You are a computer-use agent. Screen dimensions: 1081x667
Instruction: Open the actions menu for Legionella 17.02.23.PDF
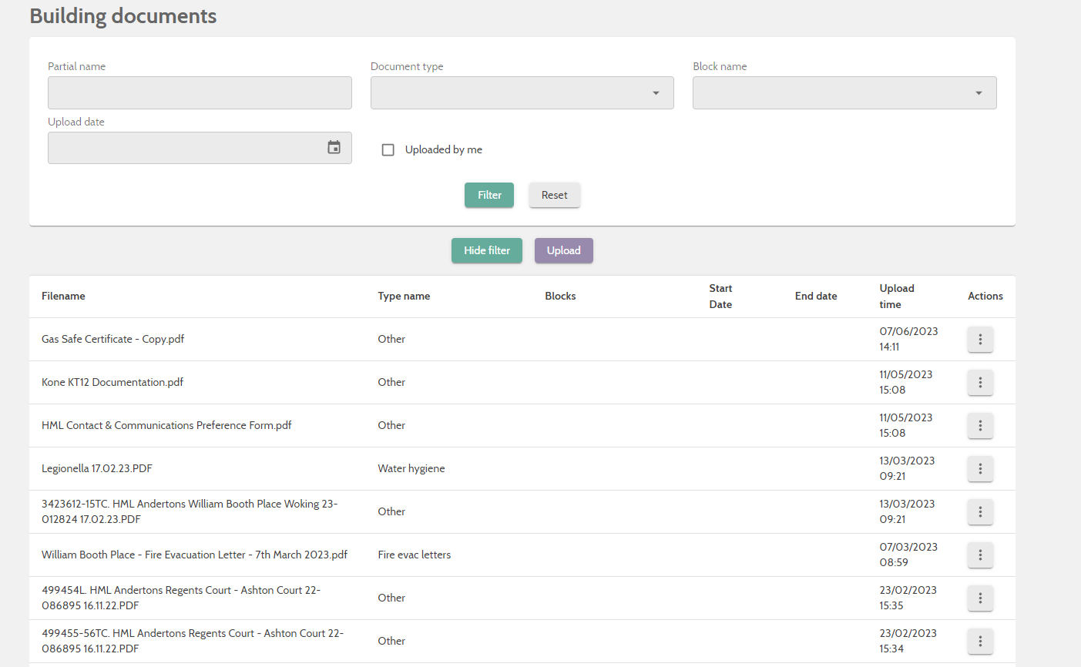click(x=979, y=468)
